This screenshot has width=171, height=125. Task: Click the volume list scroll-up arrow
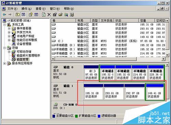pos(167,20)
